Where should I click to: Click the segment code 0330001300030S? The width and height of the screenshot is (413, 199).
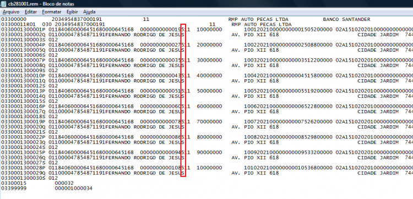[x=24, y=178]
